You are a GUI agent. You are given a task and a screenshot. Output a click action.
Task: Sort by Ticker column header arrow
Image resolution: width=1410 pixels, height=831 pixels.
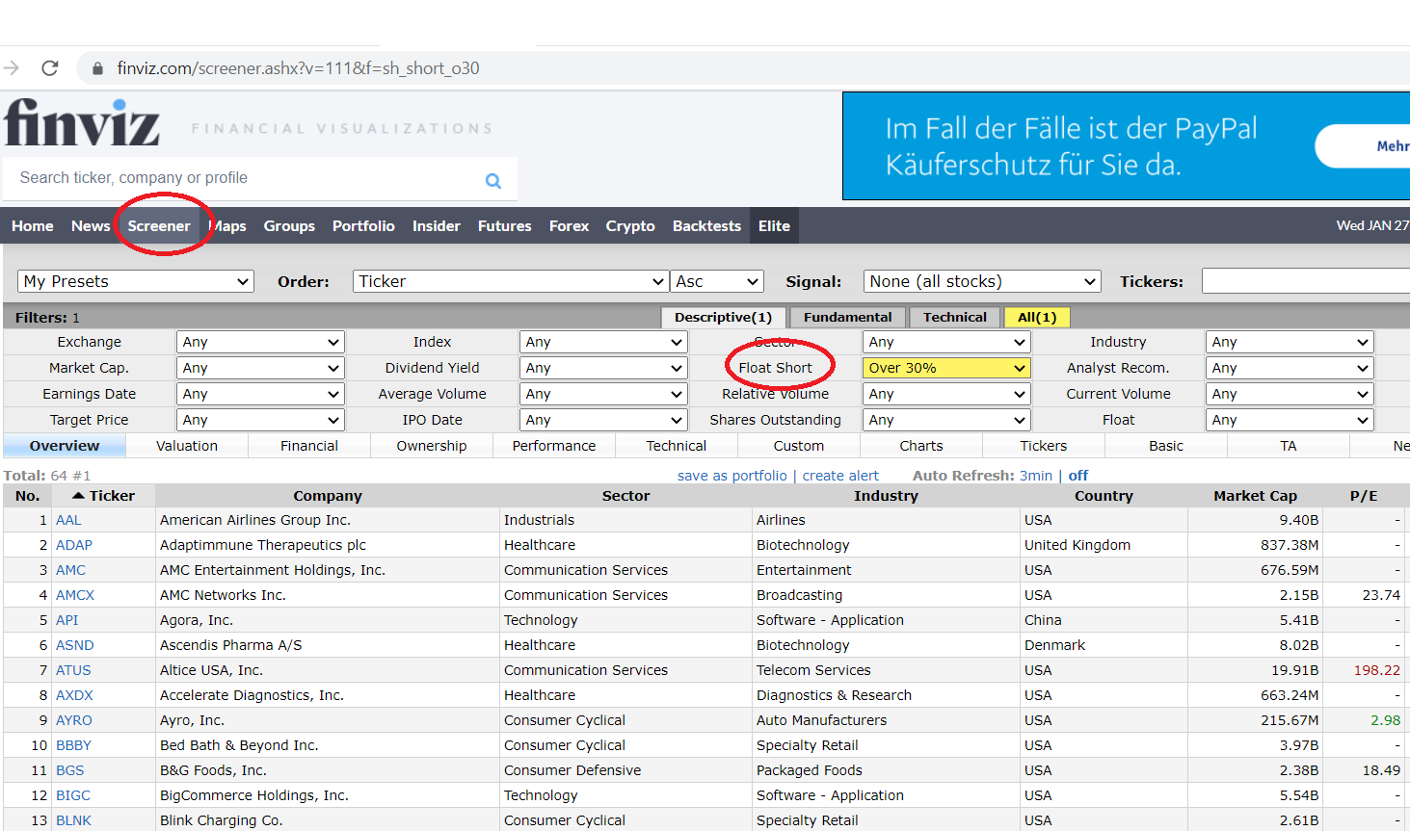coord(79,496)
